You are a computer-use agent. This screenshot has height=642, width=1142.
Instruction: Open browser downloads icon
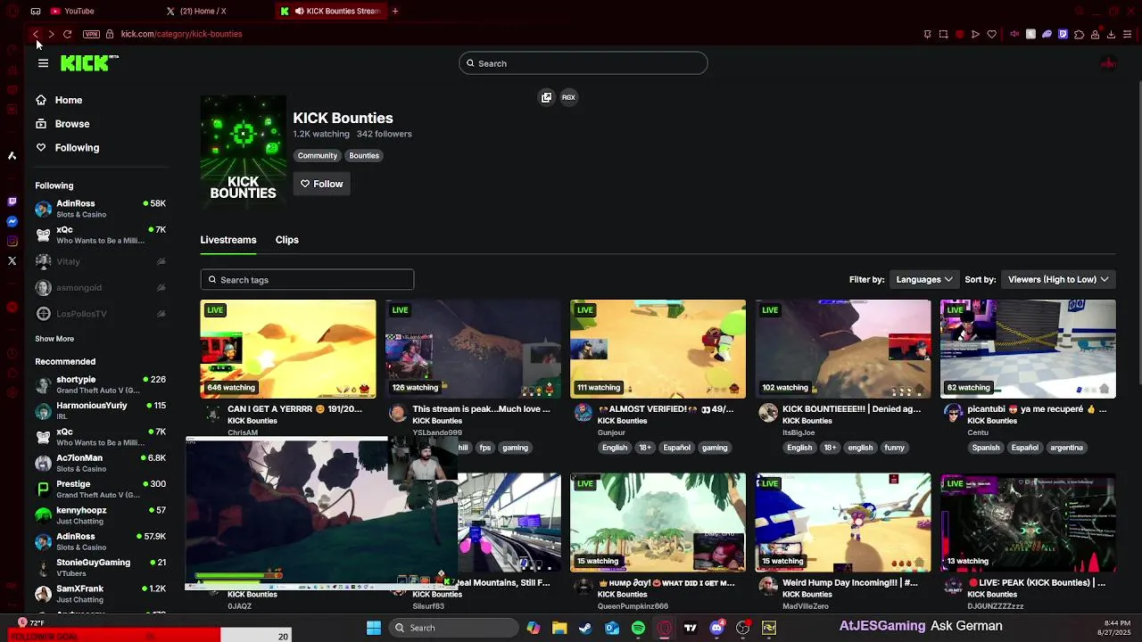click(1111, 34)
